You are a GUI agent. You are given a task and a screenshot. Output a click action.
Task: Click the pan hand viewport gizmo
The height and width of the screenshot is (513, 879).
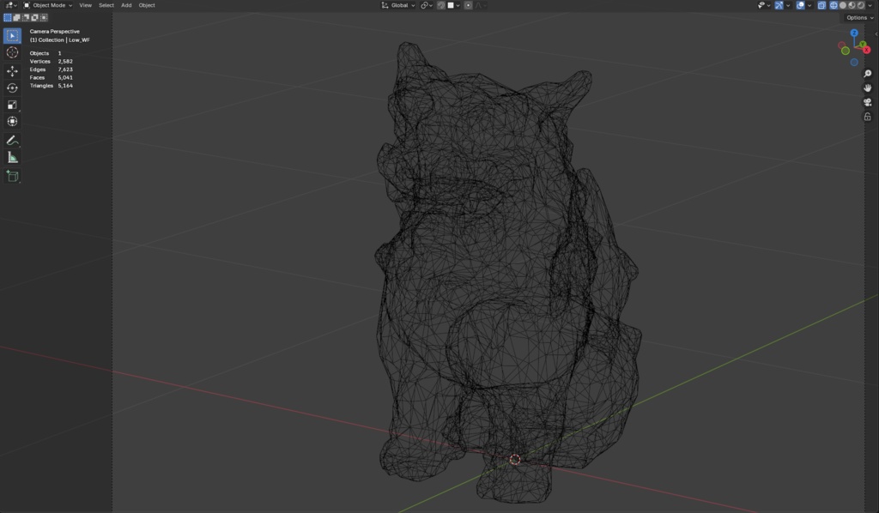coord(867,88)
